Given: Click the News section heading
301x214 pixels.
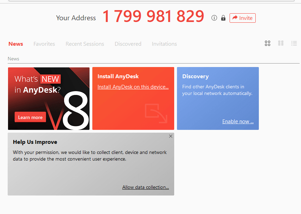Looking at the screenshot, I should (14, 59).
